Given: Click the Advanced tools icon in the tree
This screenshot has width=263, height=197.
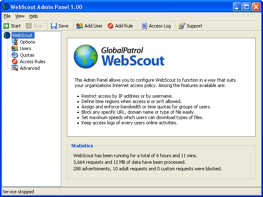Looking at the screenshot, I should point(15,68).
